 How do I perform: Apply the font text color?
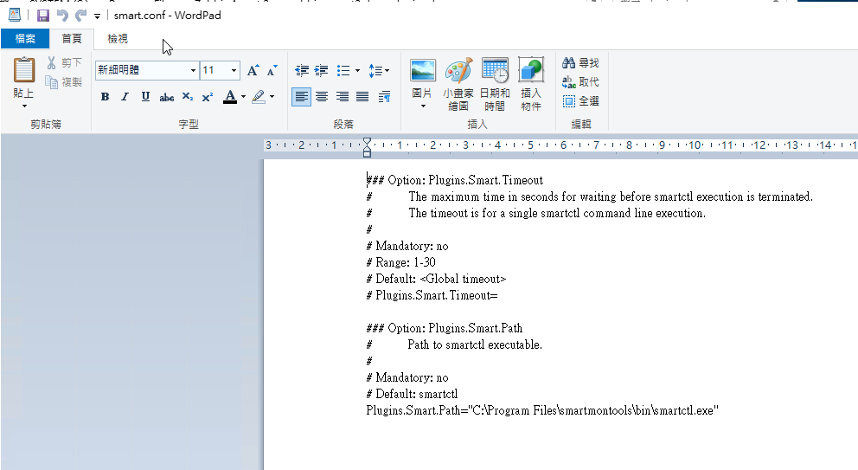point(230,97)
